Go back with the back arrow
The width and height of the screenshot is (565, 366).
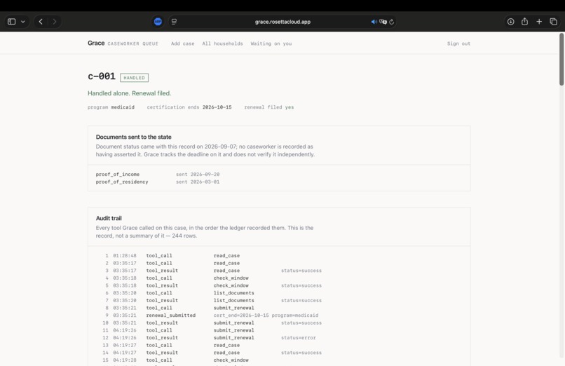coord(41,22)
